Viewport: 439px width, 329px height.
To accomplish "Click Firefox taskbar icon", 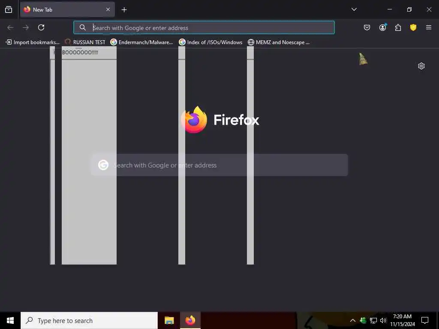I will click(x=190, y=320).
